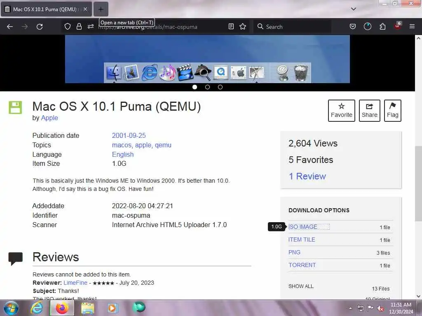Open site permissions icon in address bar
422x316 pixels.
tap(90, 26)
